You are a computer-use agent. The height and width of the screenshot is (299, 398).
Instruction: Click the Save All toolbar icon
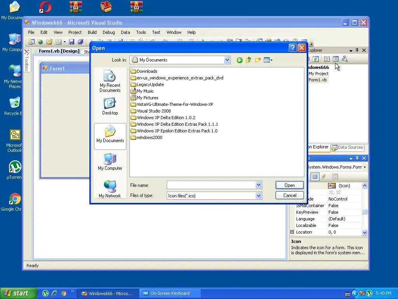click(80, 42)
